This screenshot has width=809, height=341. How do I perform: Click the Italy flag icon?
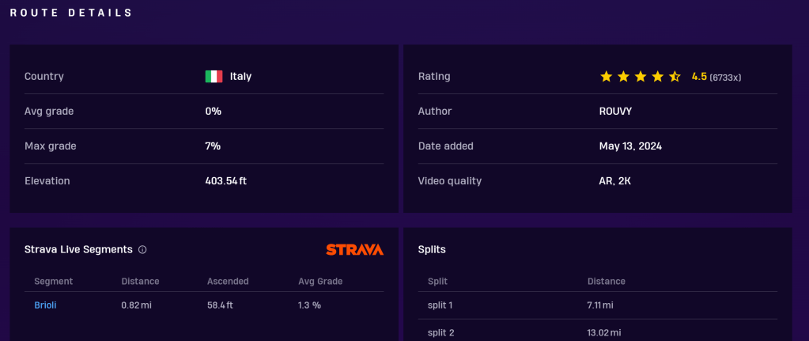tap(214, 77)
